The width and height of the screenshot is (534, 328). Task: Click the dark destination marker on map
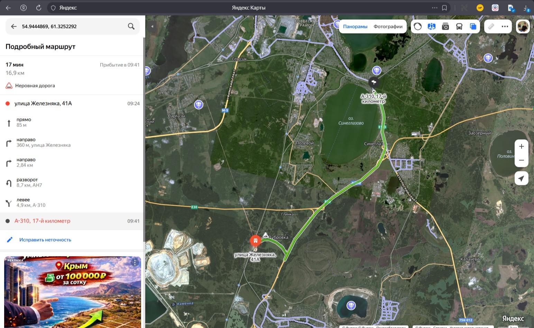click(374, 82)
